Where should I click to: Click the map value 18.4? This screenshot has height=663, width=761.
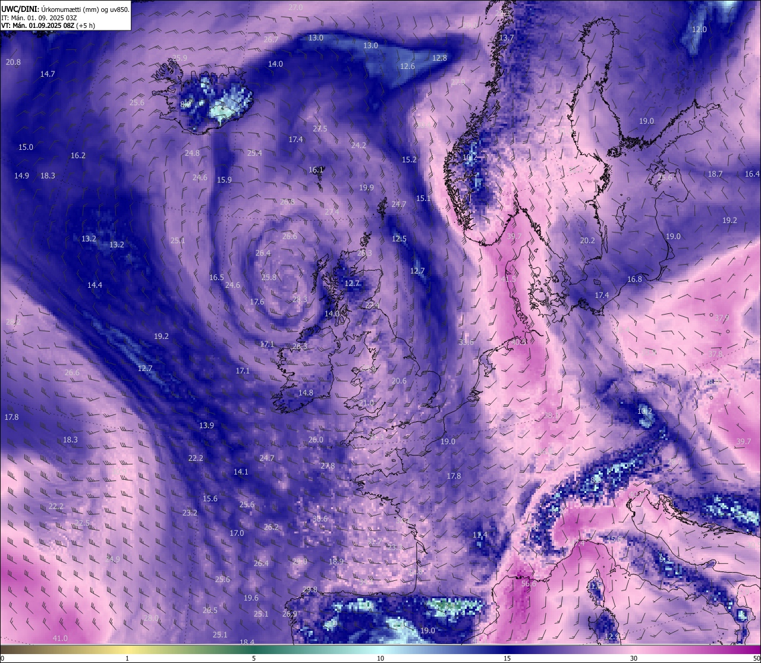click(247, 642)
